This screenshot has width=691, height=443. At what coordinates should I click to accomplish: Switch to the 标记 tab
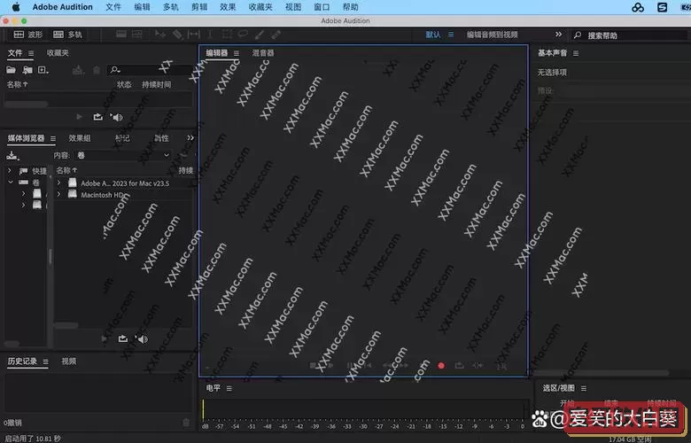click(122, 138)
